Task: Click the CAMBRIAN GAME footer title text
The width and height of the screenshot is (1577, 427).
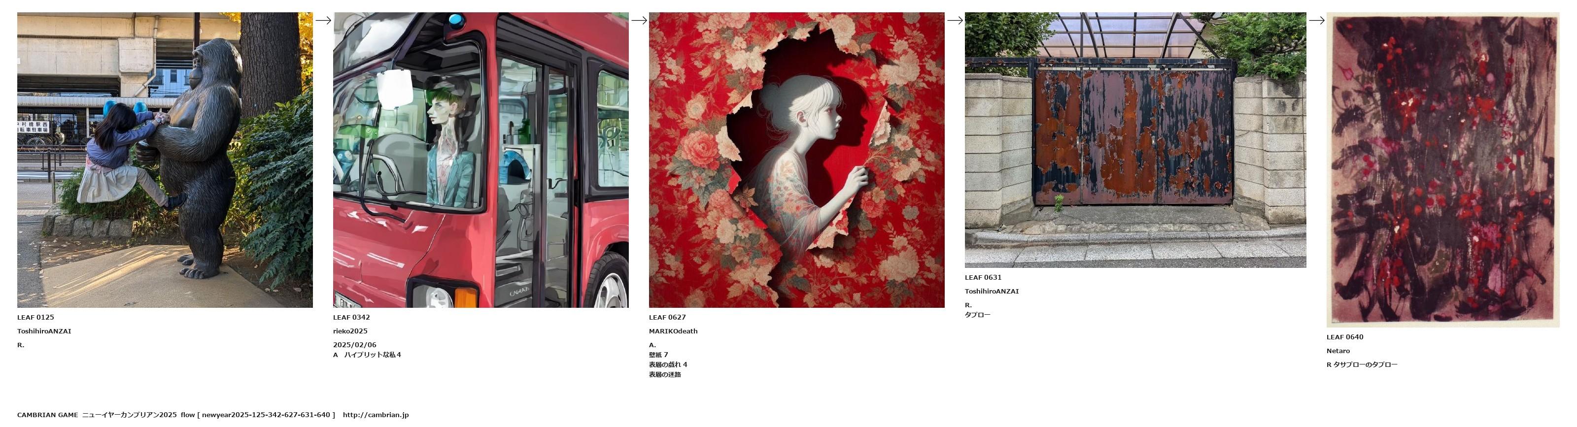Action: 48,415
